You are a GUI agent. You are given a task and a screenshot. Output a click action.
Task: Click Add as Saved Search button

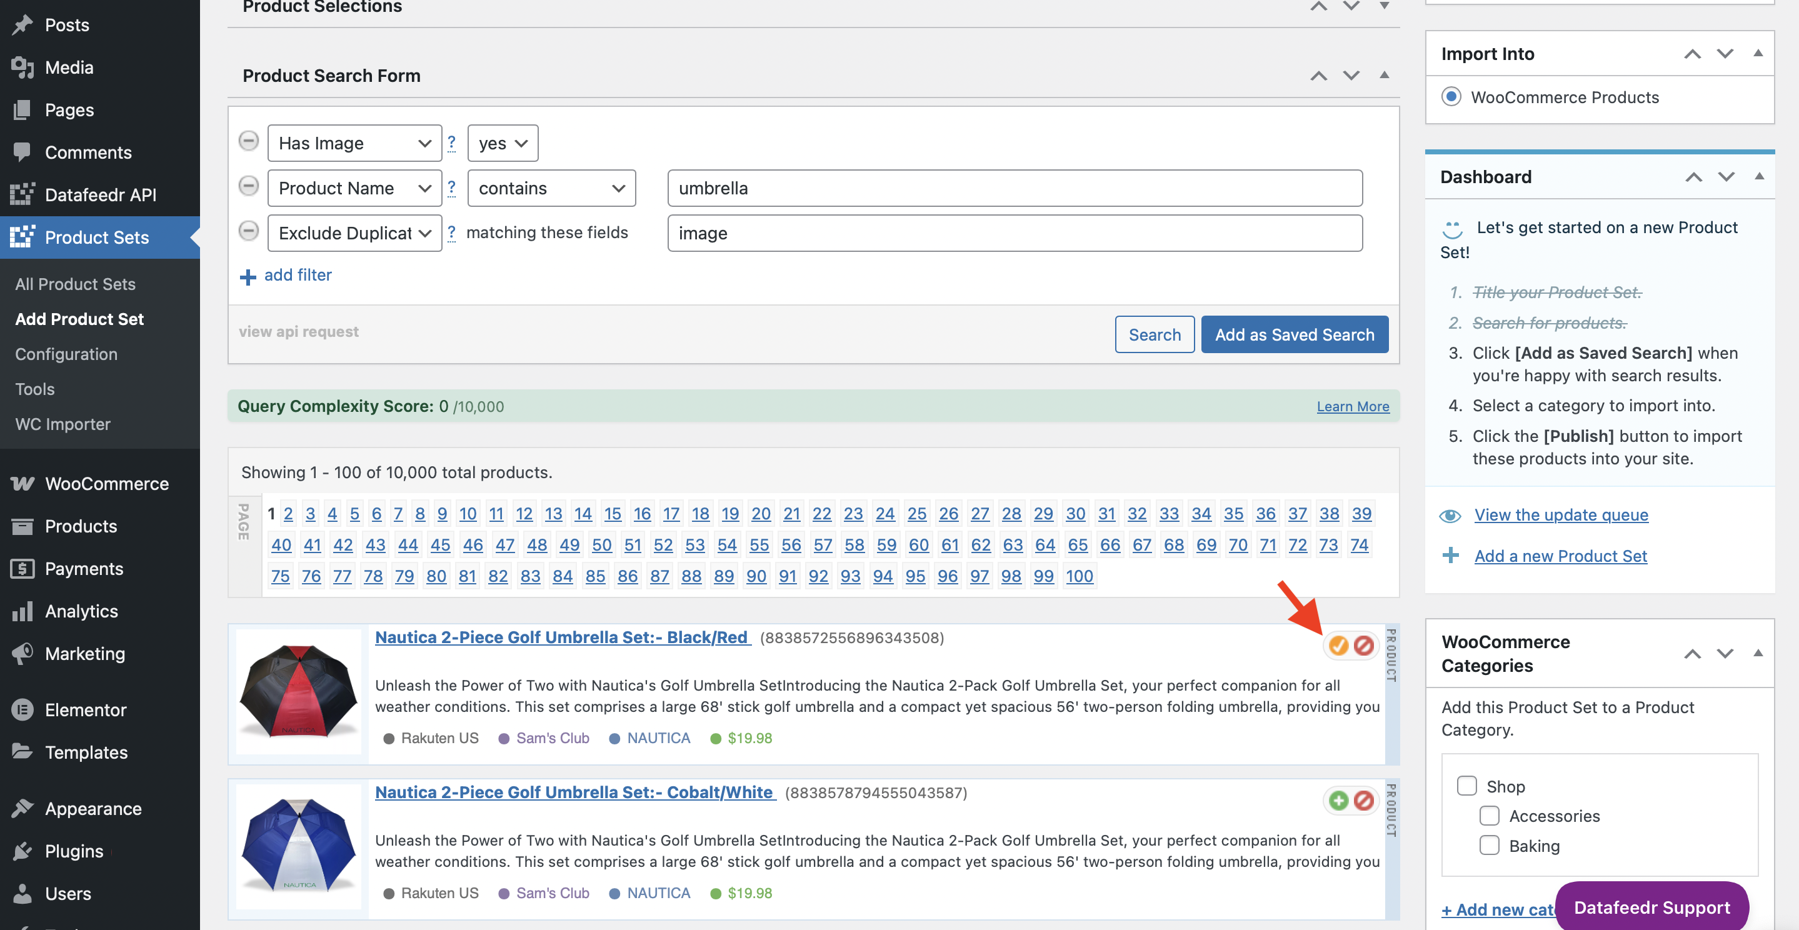point(1294,334)
